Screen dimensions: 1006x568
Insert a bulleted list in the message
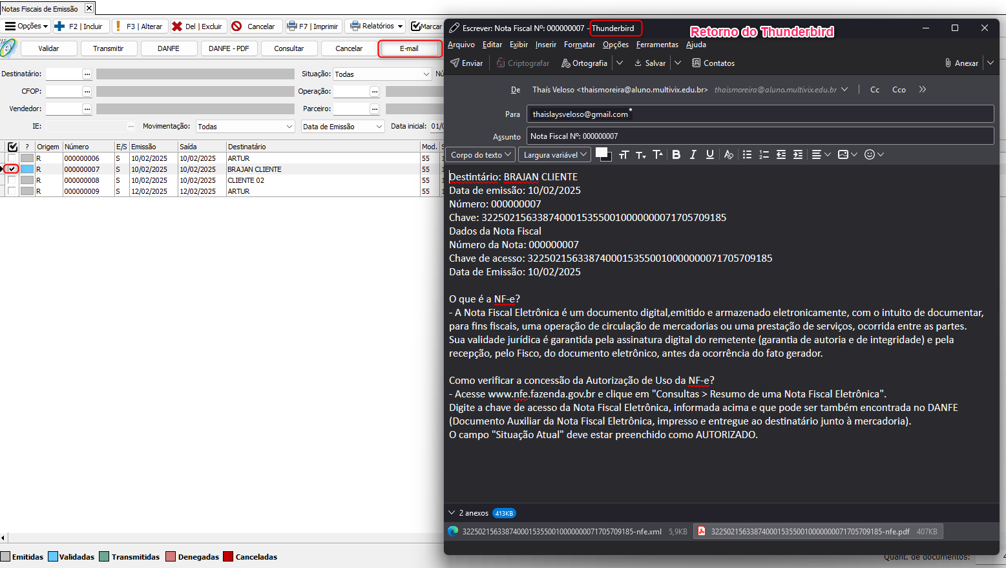tap(747, 154)
